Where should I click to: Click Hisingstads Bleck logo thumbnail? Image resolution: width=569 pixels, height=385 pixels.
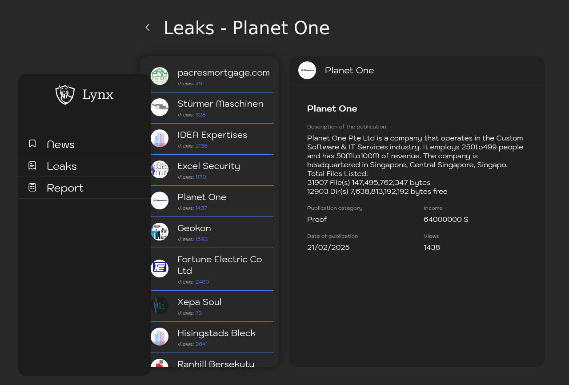point(160,337)
